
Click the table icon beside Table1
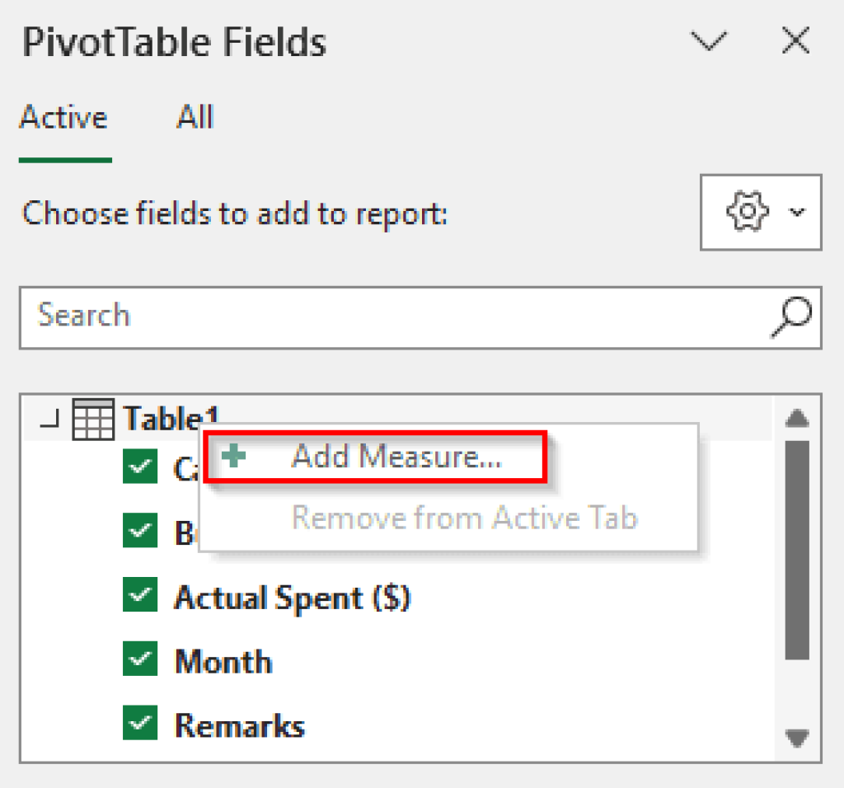[93, 418]
